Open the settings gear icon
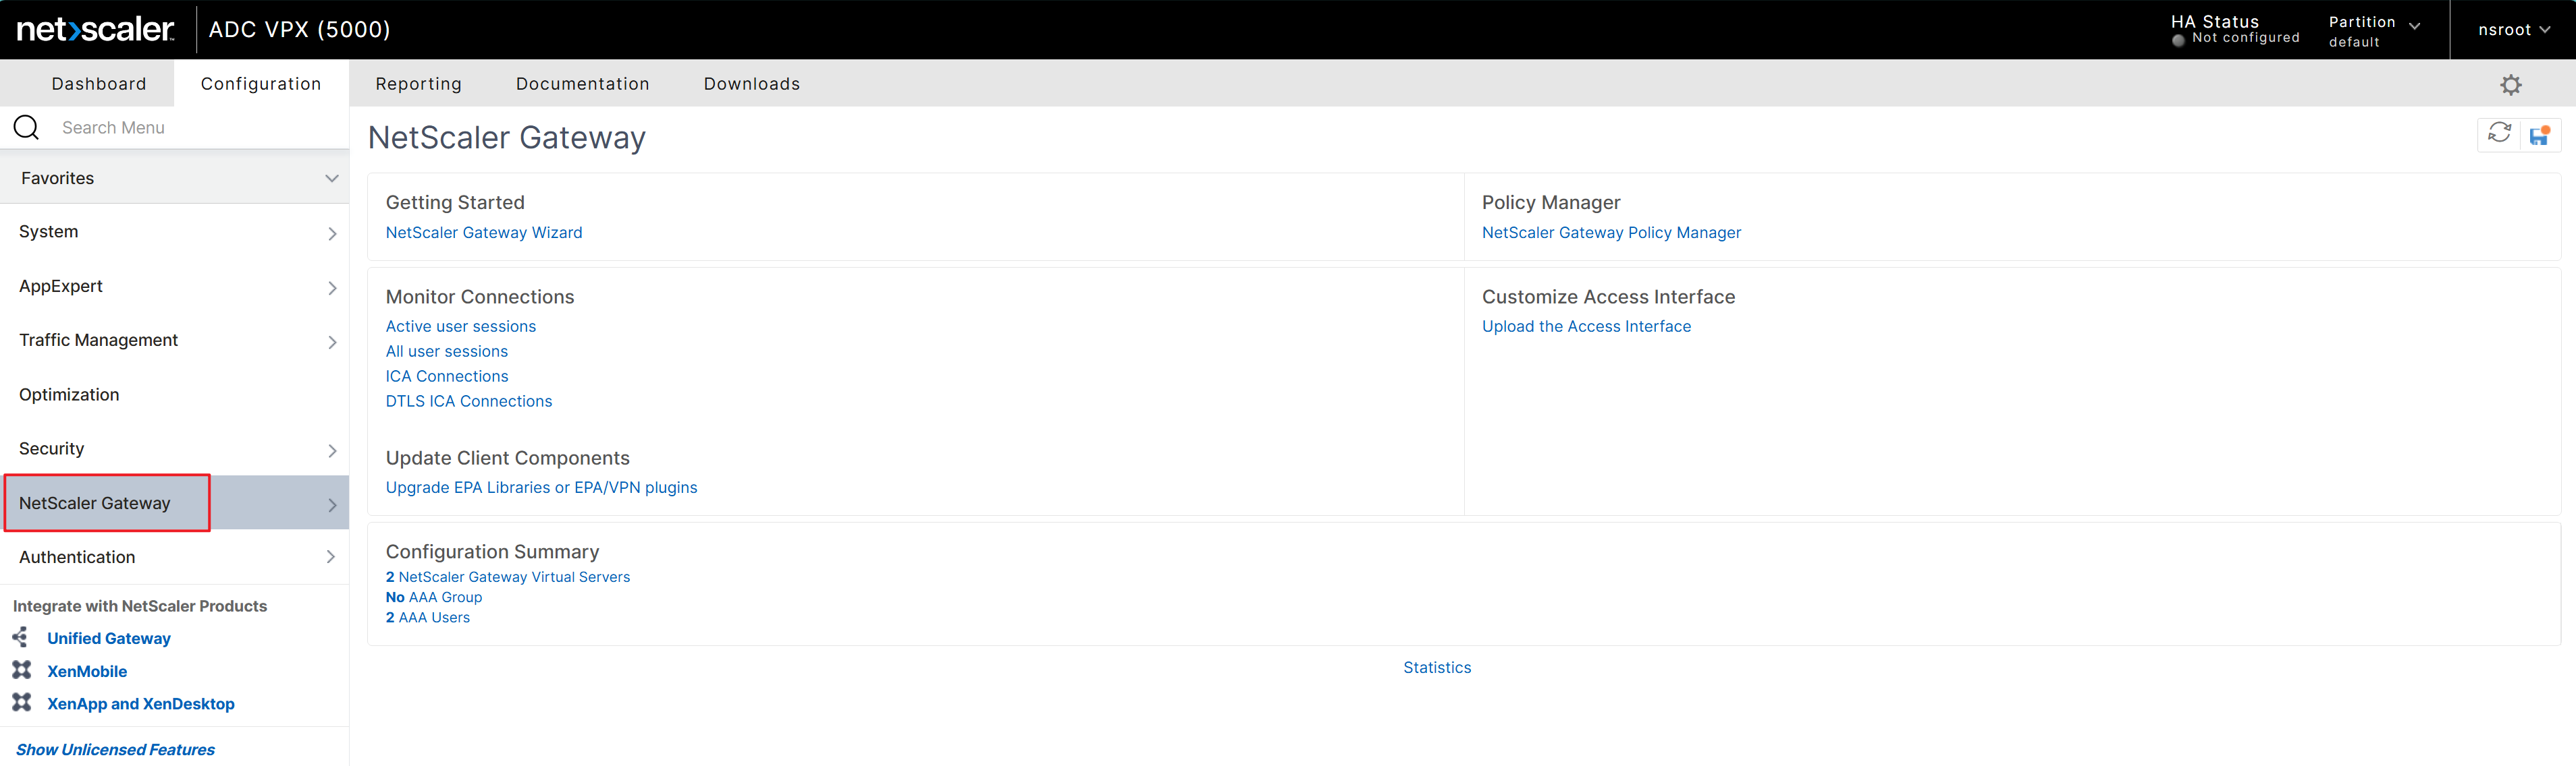Image resolution: width=2576 pixels, height=766 pixels. (x=2511, y=85)
